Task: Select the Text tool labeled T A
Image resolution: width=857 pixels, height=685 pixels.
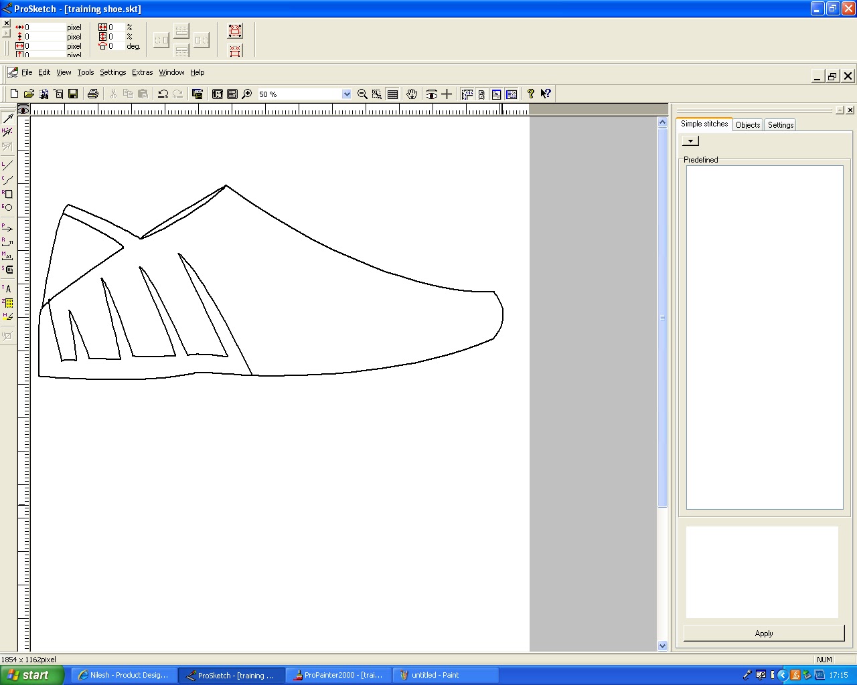Action: pos(7,288)
